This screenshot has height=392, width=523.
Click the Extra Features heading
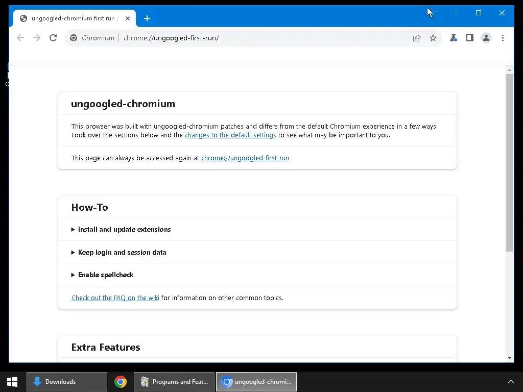click(106, 347)
